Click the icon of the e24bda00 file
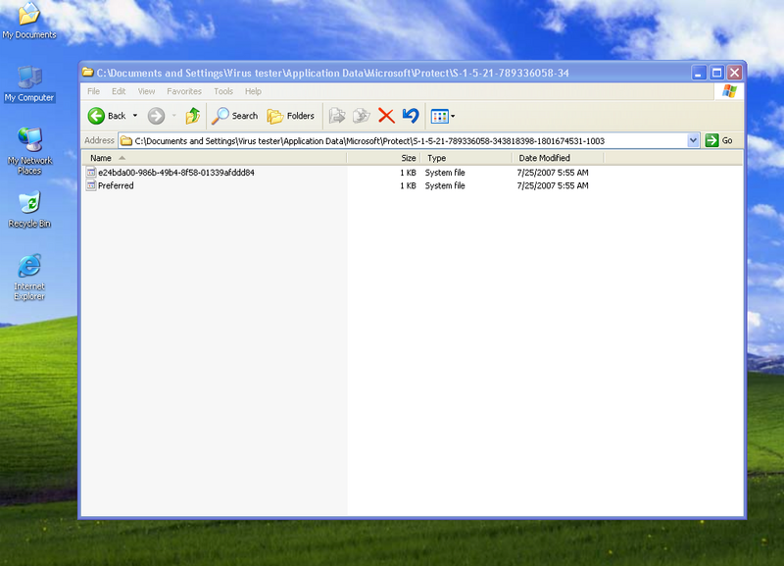This screenshot has height=566, width=784. (x=91, y=172)
